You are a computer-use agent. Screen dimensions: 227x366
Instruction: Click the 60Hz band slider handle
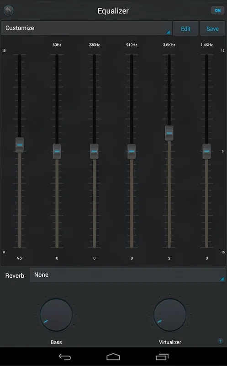pyautogui.click(x=57, y=151)
